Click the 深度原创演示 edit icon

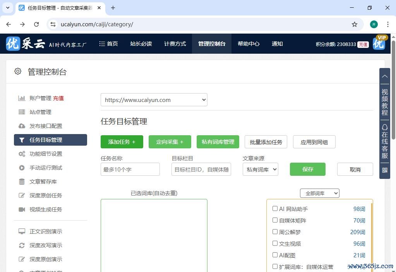pyautogui.click(x=22, y=259)
